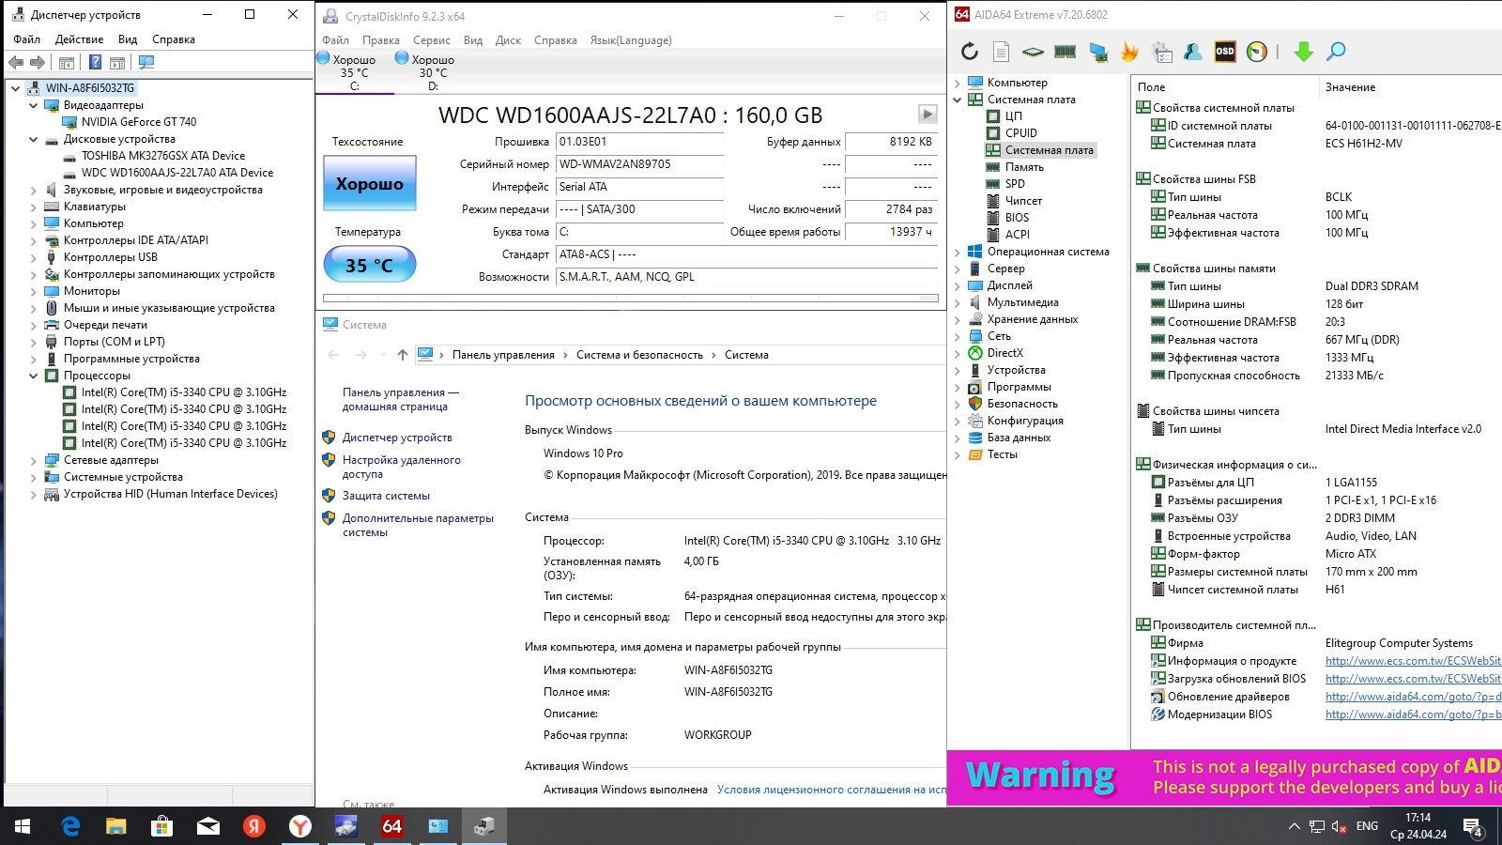This screenshot has width=1502, height=845.
Task: Open the Windows Start menu
Action: click(23, 826)
